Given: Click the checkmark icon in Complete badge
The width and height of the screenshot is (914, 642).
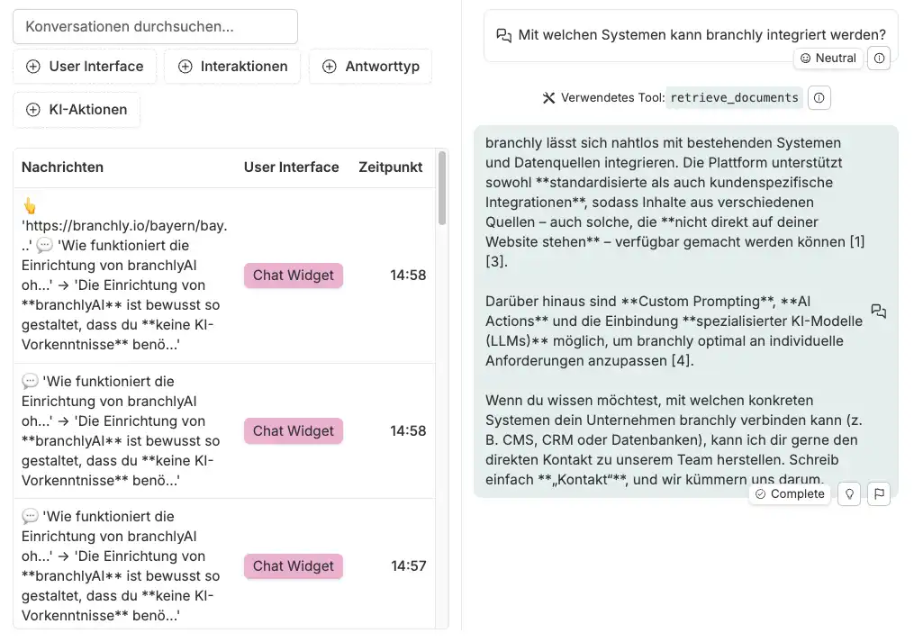Looking at the screenshot, I should (x=760, y=494).
